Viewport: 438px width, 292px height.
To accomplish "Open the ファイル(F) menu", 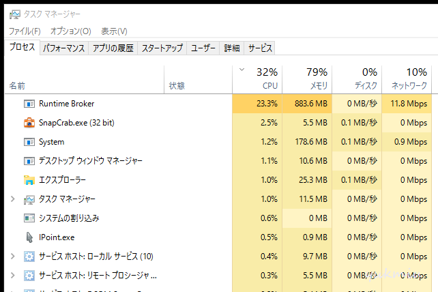I will [25, 31].
